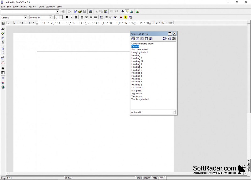Select Text body style in list

tap(136, 96)
